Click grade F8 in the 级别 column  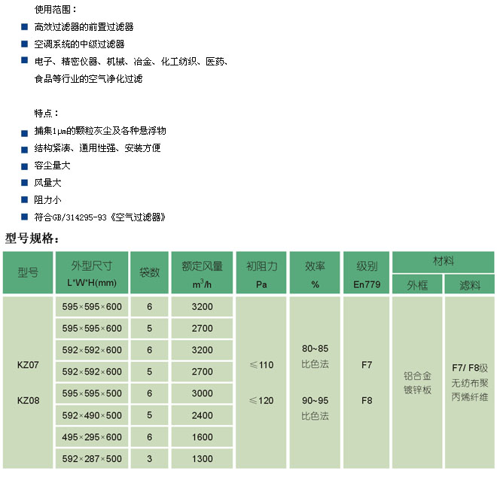click(367, 400)
